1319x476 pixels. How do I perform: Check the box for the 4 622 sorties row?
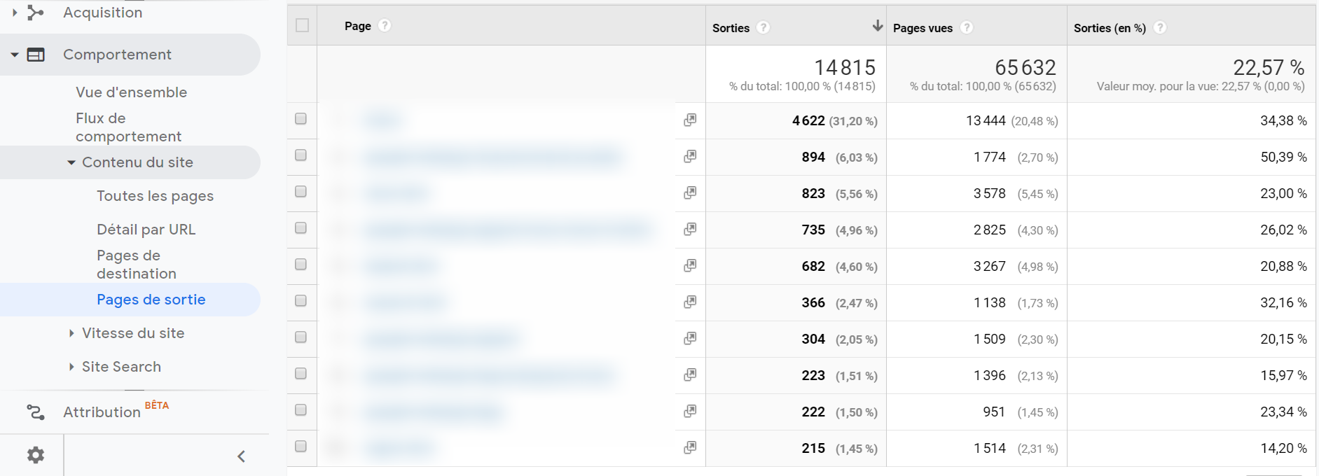[x=301, y=119]
